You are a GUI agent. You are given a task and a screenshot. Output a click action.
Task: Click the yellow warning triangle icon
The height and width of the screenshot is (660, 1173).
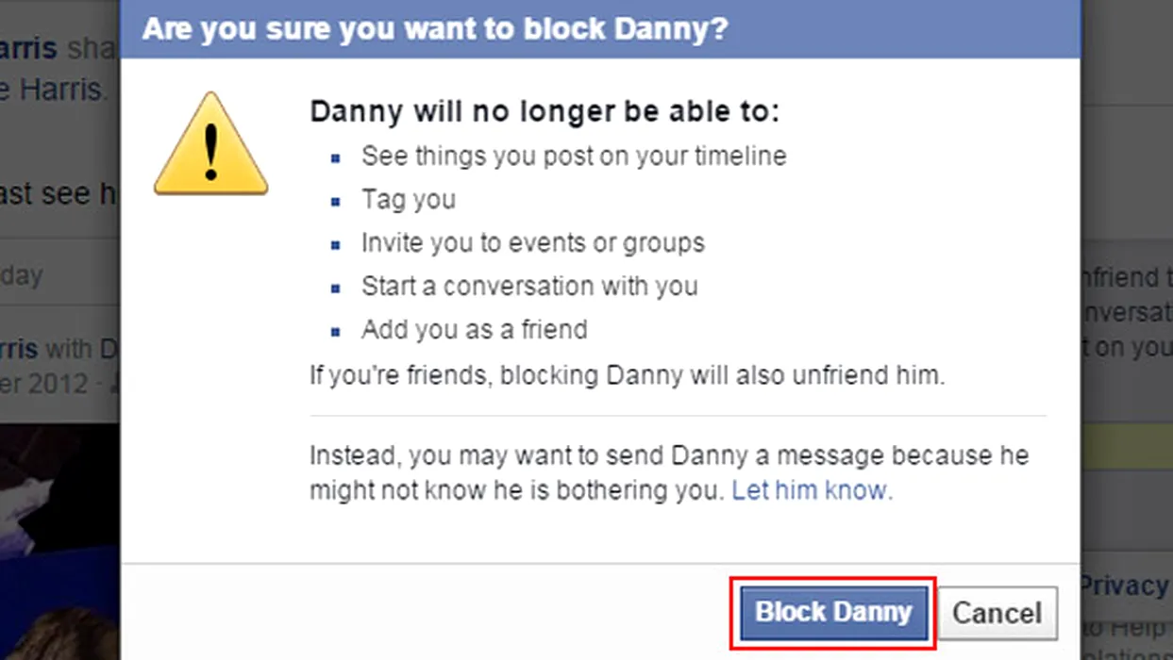(x=211, y=144)
